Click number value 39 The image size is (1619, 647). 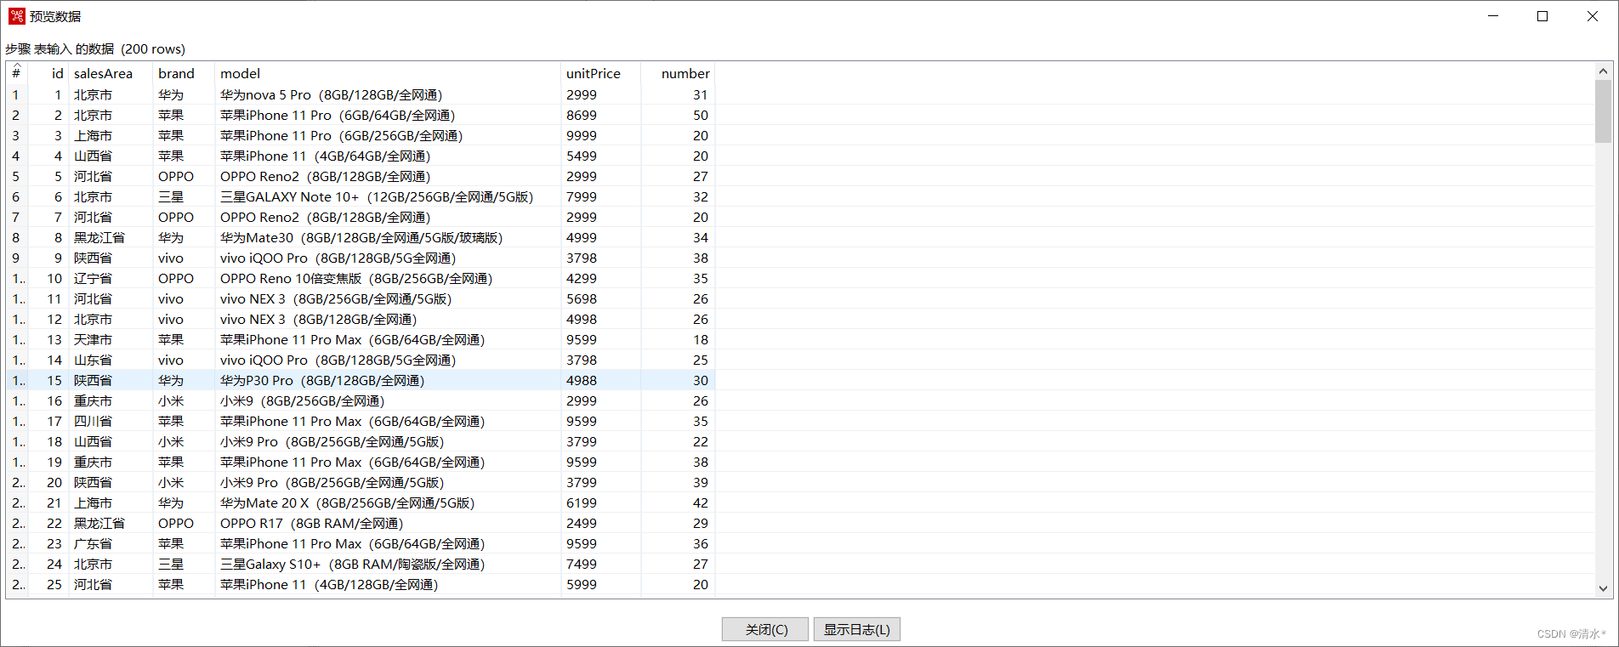(x=701, y=482)
